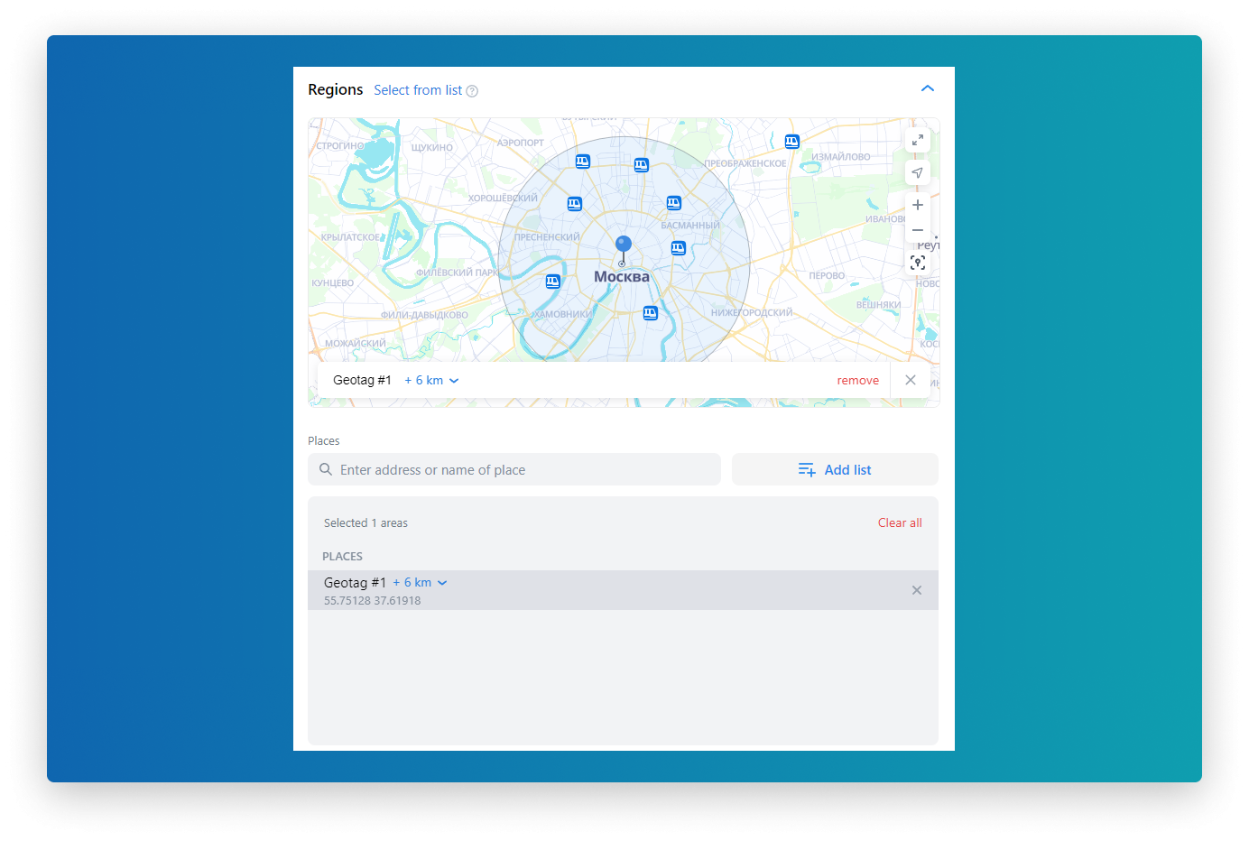Open the + 6 km radius dropdown on map
This screenshot has height=841, width=1249.
click(x=431, y=381)
